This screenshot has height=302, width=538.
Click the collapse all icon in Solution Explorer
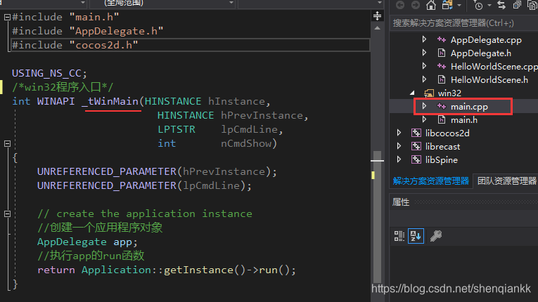point(517,5)
